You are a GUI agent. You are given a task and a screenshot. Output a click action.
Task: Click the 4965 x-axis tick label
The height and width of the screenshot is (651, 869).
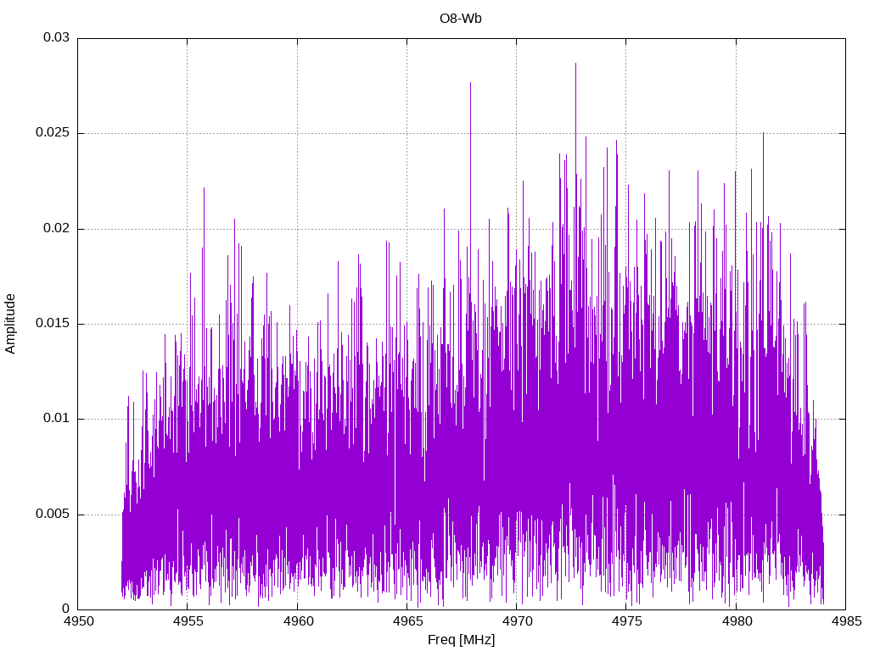[x=406, y=621]
